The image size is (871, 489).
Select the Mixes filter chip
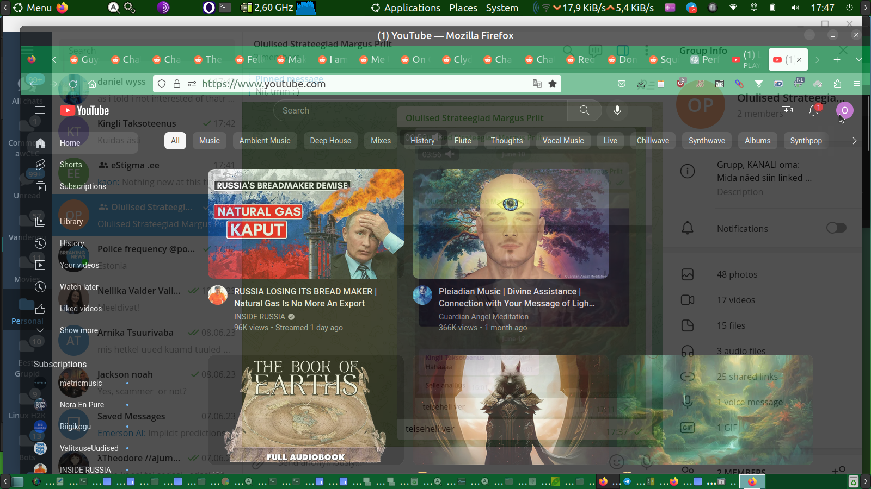[381, 141]
